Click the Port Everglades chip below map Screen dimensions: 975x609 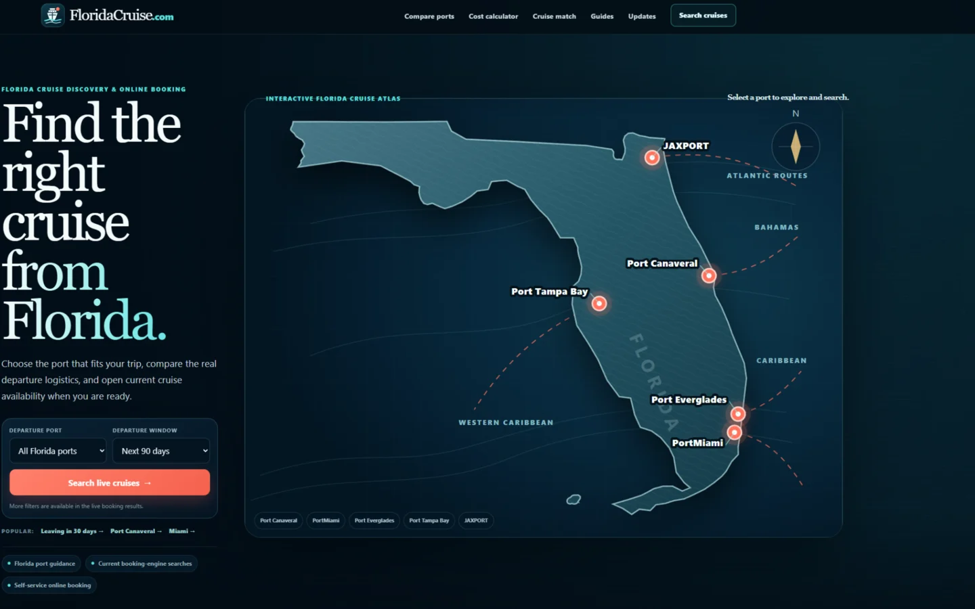click(x=374, y=520)
